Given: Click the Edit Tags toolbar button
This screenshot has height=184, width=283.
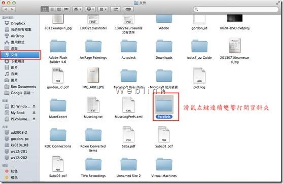Looking at the screenshot, I should [x=128, y=9].
